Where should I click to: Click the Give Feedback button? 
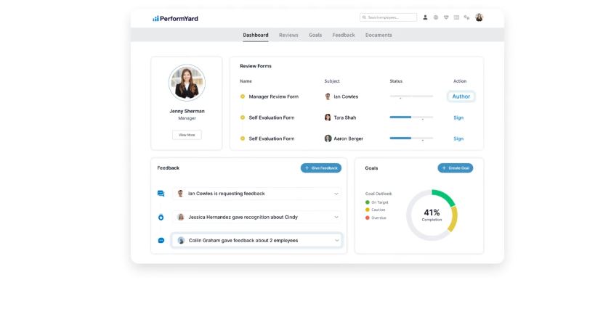coord(321,168)
